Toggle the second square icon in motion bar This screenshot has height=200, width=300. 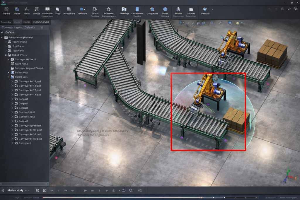pyautogui.click(x=45, y=190)
